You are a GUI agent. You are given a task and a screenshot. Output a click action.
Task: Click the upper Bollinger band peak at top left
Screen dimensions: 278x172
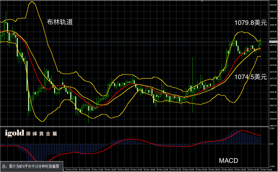pos(32,2)
